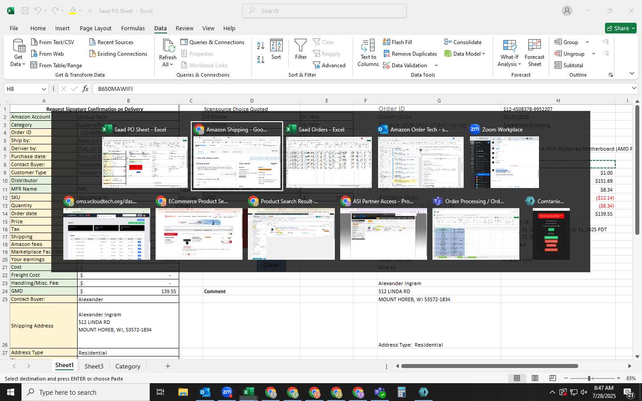Switch to Amazon Shipping Chrome window thumbnail

click(237, 156)
